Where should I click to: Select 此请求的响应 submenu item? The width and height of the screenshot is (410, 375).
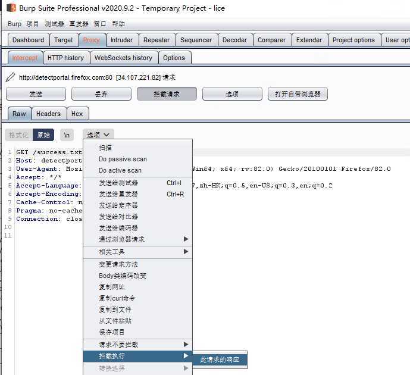[x=220, y=360]
